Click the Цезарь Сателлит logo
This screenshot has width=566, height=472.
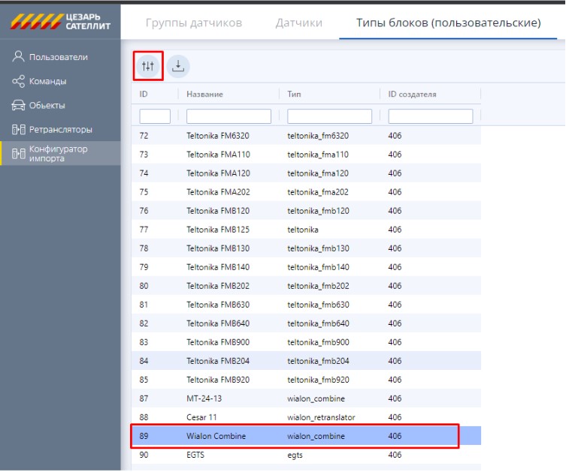coord(60,22)
